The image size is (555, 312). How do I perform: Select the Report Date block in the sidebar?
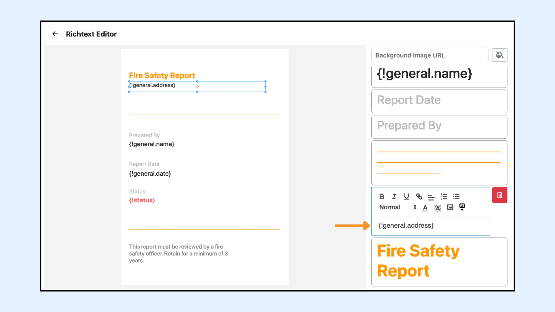439,101
